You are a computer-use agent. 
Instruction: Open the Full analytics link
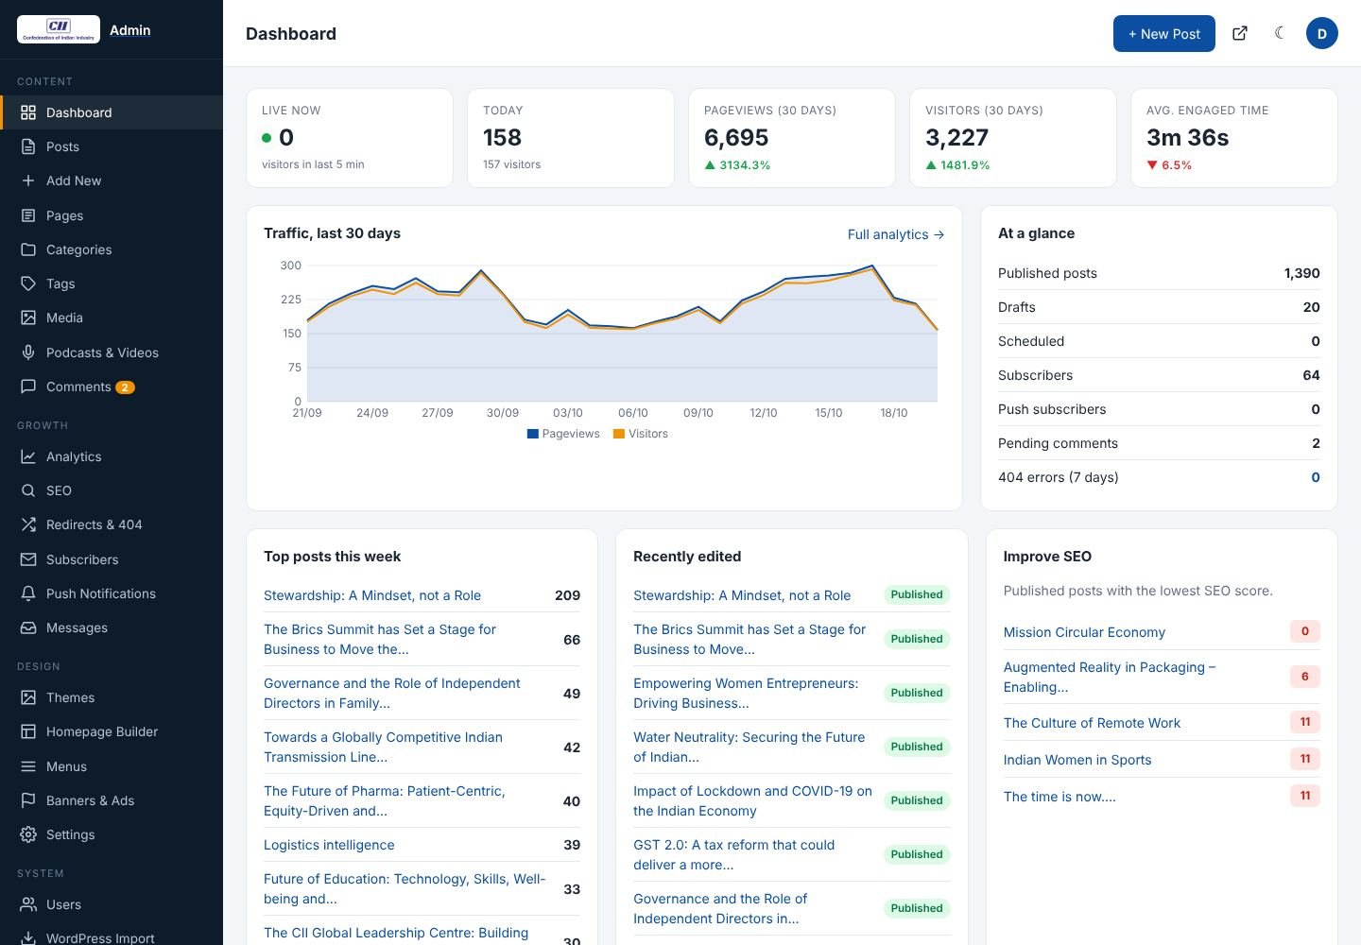click(x=896, y=234)
